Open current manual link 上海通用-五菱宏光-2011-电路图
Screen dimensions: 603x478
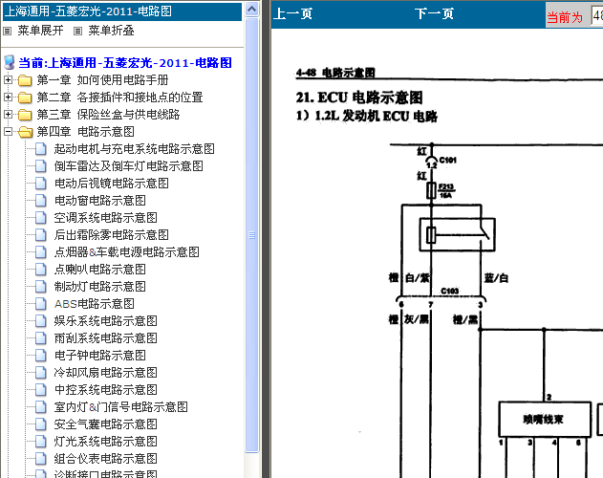pos(125,63)
